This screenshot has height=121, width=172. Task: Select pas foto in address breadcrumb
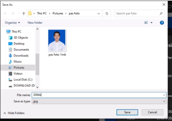pyautogui.click(x=74, y=13)
